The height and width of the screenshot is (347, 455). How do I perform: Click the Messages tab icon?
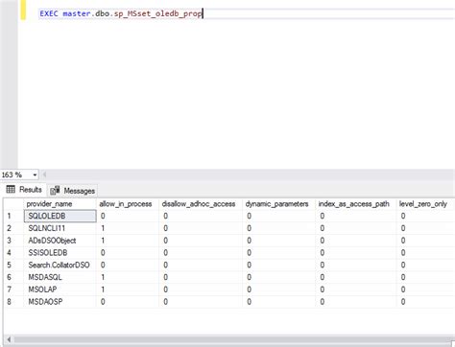(55, 191)
